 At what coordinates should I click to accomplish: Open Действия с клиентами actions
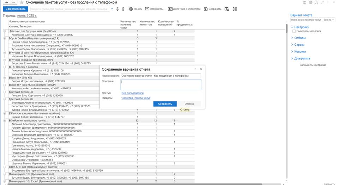[x=184, y=9]
